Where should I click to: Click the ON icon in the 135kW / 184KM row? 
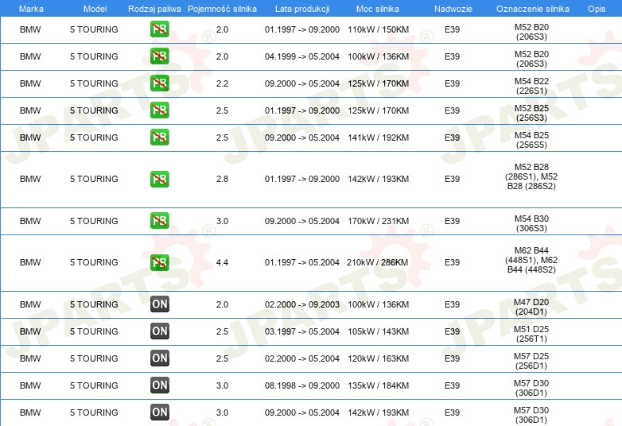pos(160,385)
